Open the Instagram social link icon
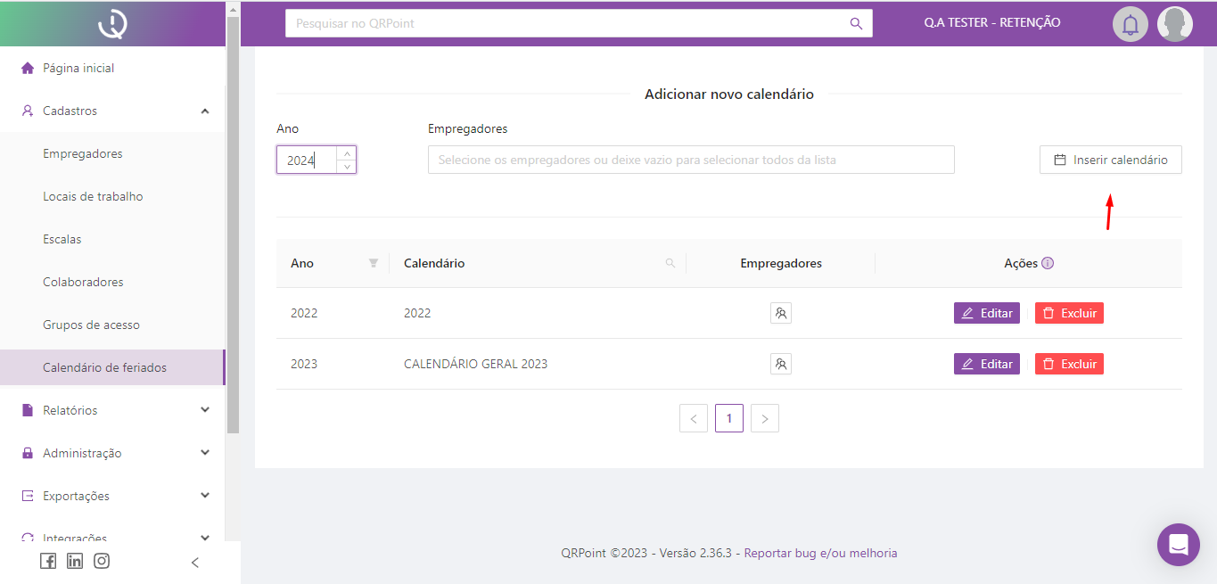The width and height of the screenshot is (1217, 584). [102, 561]
